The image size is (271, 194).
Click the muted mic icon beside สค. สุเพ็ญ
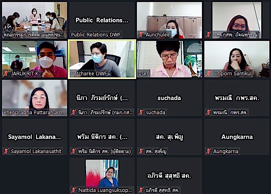pos(141,151)
